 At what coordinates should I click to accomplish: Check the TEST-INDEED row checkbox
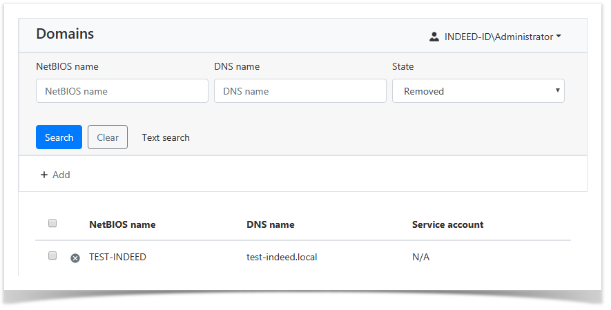(52, 255)
